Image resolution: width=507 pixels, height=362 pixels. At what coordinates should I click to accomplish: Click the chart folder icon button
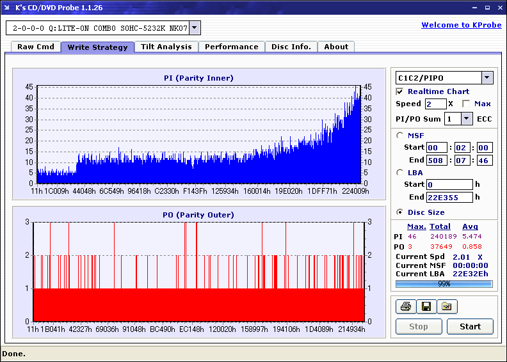tap(447, 307)
